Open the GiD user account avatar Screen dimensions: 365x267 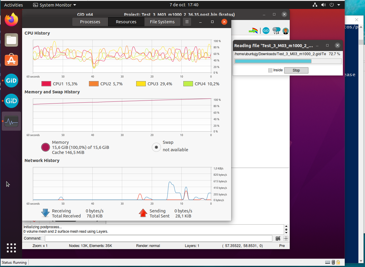(x=286, y=31)
